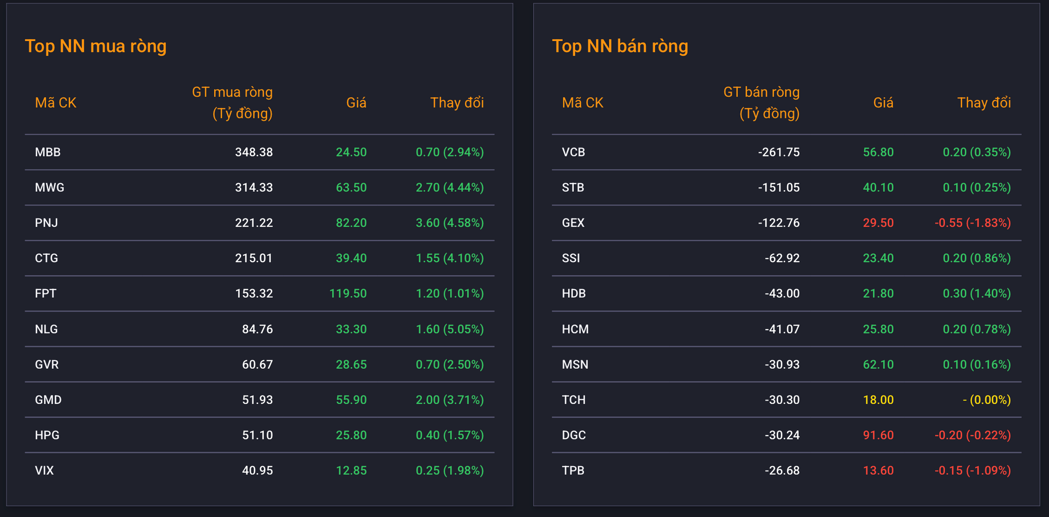
Task: Click net buy value 215.01
Action: coord(254,258)
